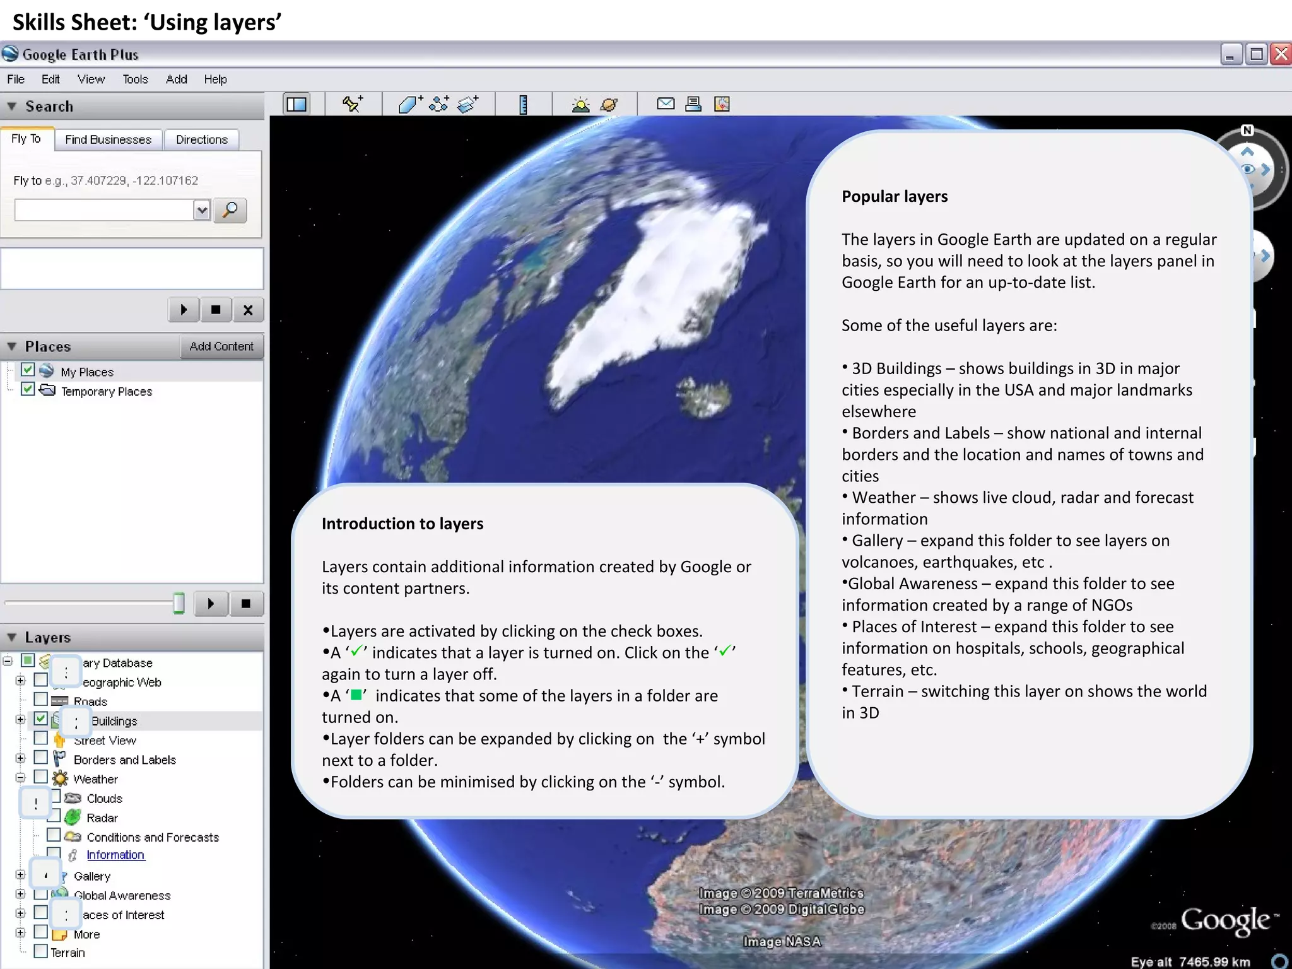Uncheck the My Places checkbox

[28, 370]
